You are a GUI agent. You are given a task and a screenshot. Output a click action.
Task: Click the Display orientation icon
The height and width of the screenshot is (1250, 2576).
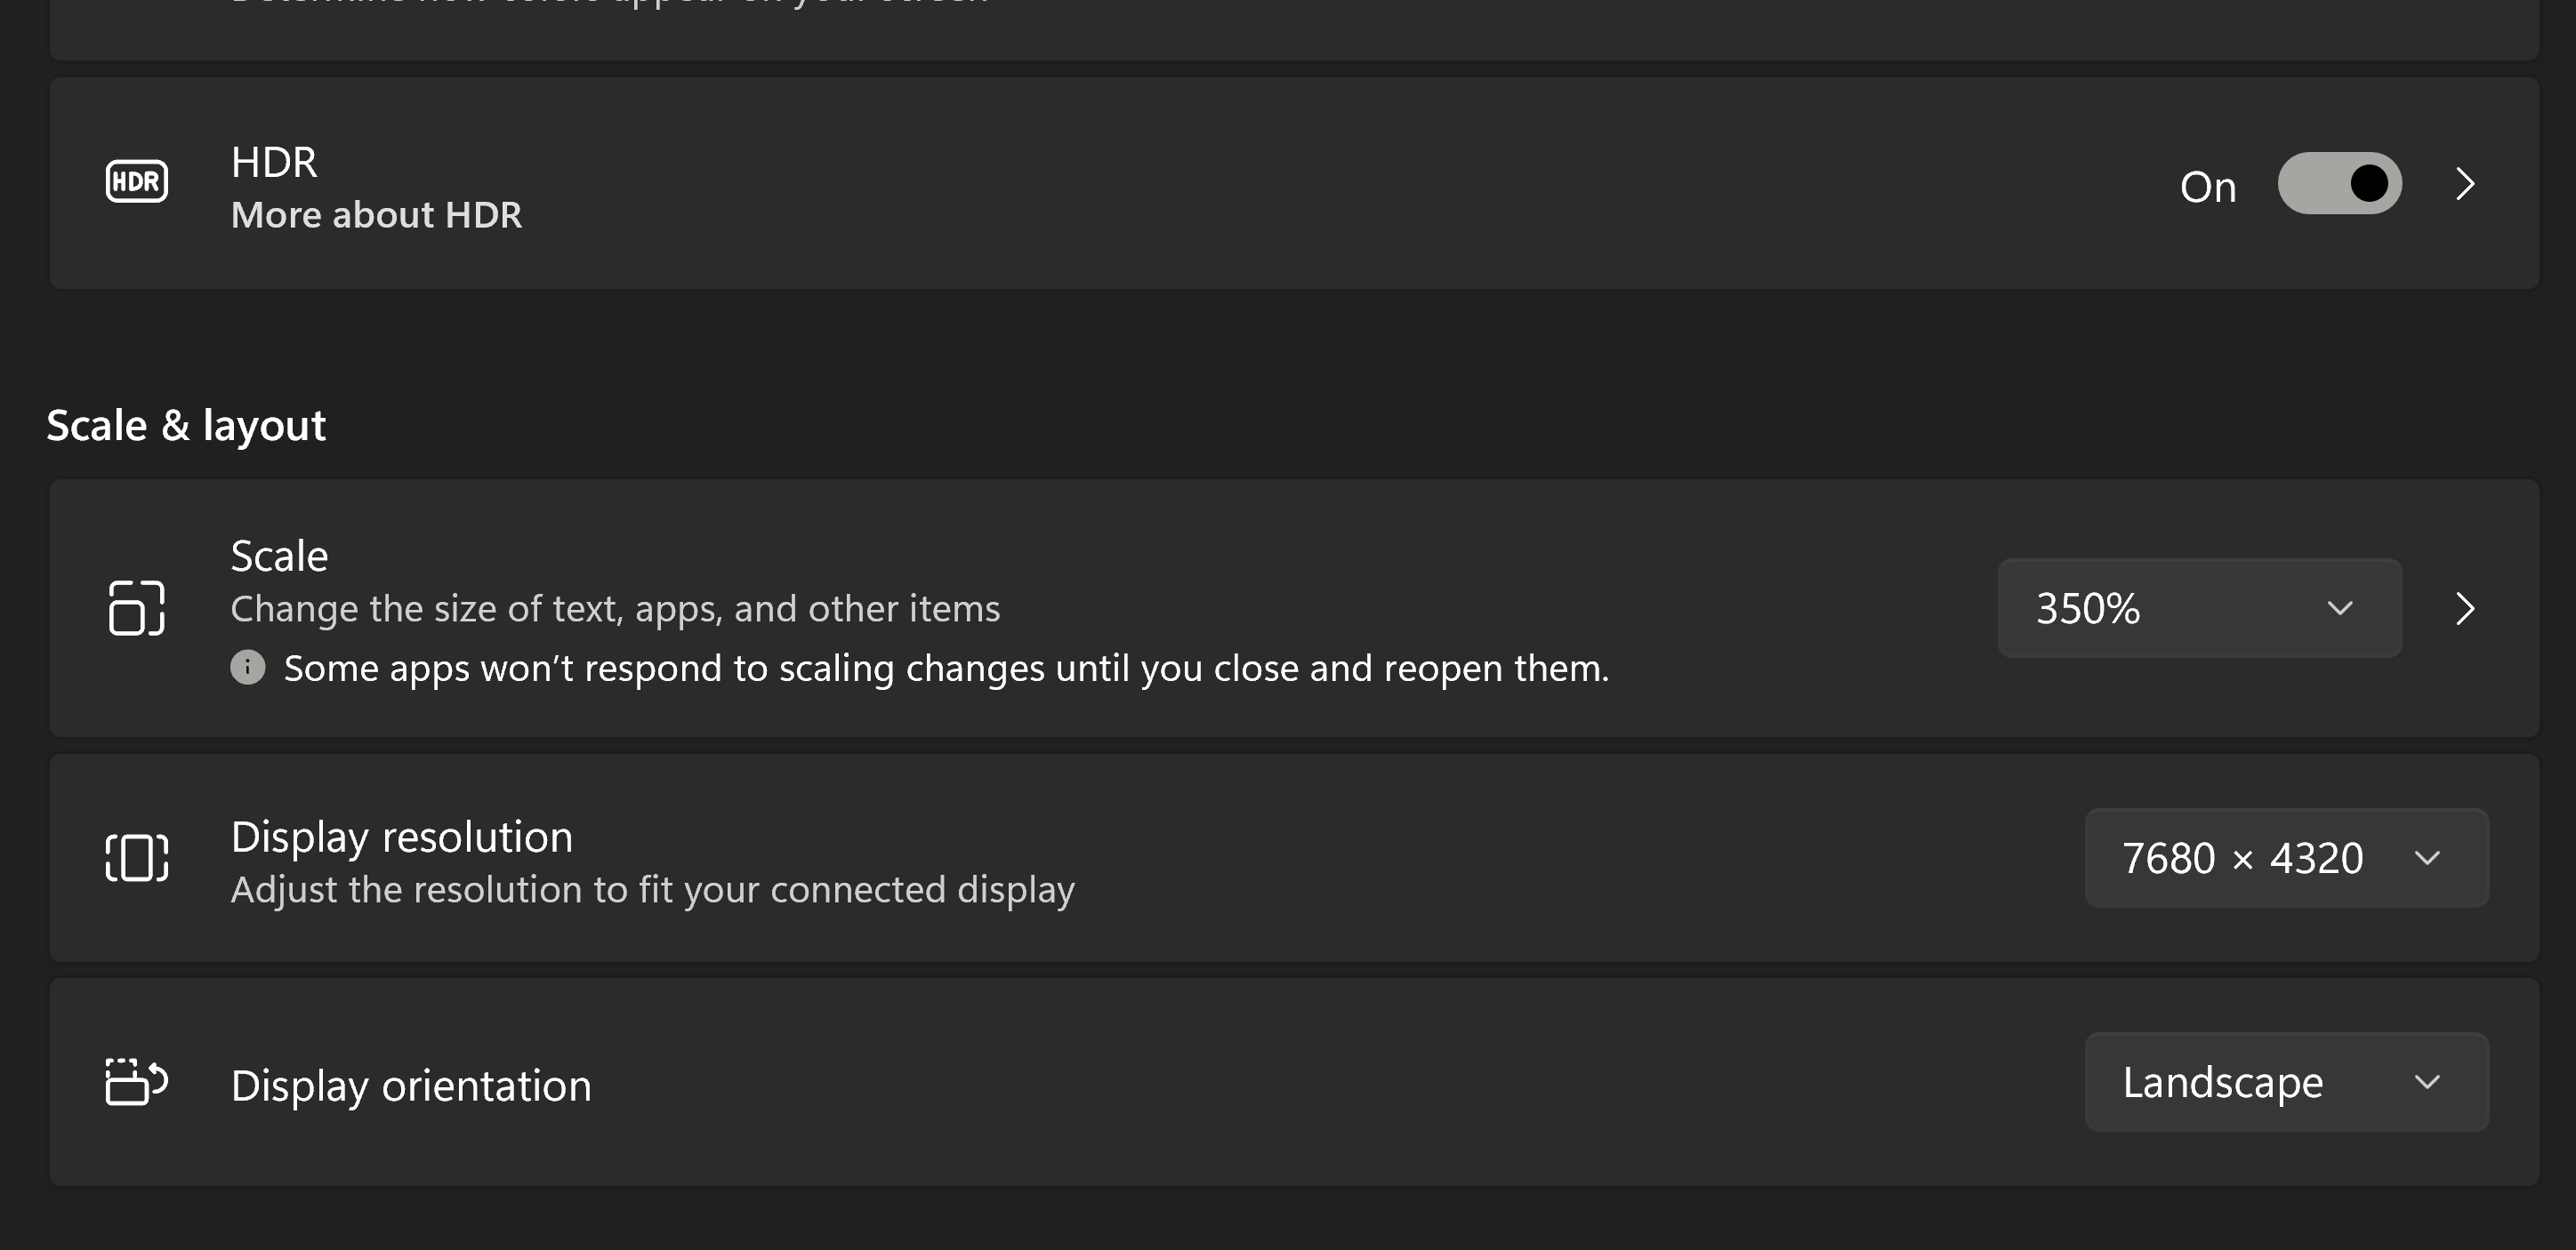pyautogui.click(x=136, y=1082)
